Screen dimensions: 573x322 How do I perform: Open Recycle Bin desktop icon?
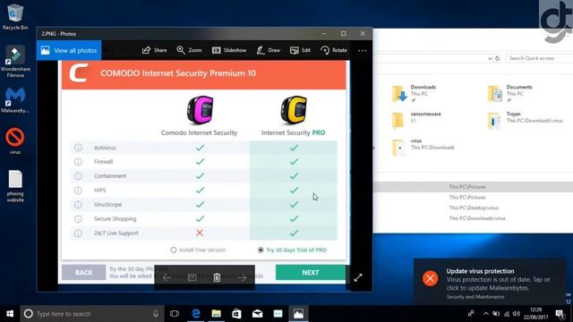(15, 16)
